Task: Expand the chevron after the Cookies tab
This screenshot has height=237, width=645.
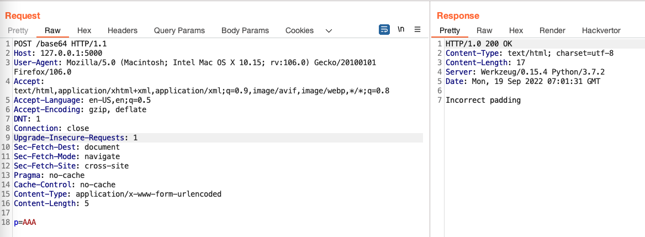Action: point(329,31)
